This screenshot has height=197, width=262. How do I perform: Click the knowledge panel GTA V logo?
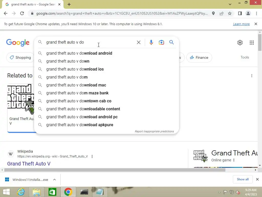point(200,156)
